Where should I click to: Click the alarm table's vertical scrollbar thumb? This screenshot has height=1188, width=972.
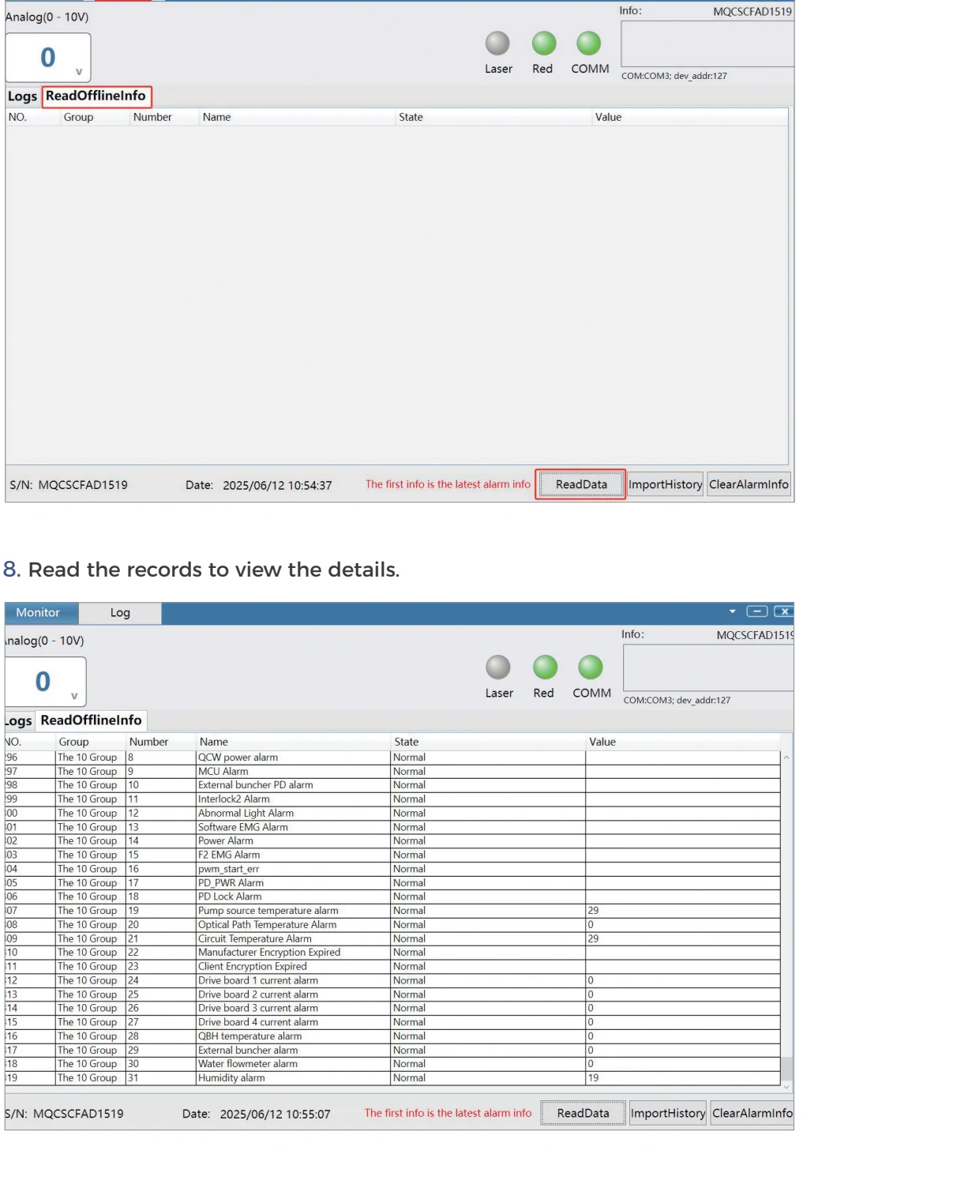[x=786, y=1070]
